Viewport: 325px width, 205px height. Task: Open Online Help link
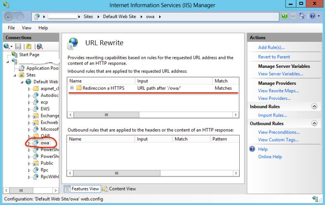point(270,157)
